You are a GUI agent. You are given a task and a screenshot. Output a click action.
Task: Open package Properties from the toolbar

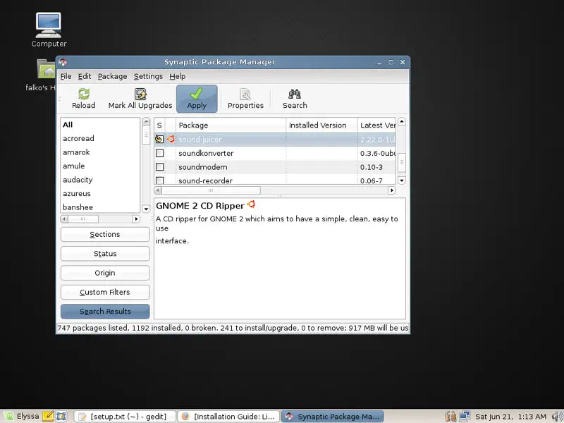click(x=245, y=99)
